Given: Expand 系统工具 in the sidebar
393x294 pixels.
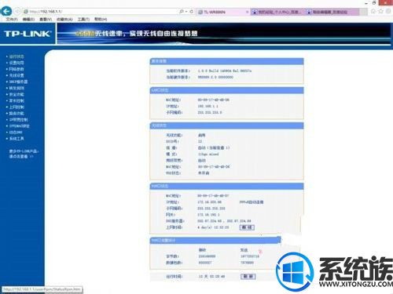Looking at the screenshot, I should [x=17, y=138].
